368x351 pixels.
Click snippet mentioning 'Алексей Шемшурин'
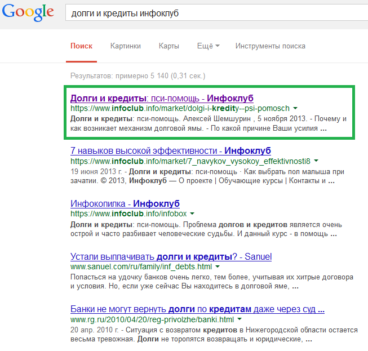[x=209, y=123]
